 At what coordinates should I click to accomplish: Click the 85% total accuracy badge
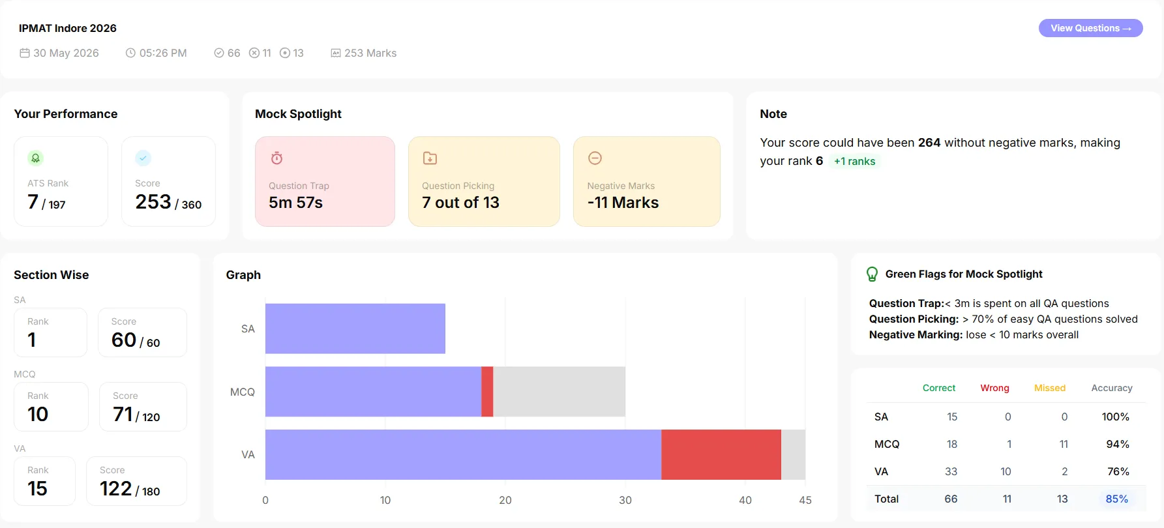[1117, 499]
